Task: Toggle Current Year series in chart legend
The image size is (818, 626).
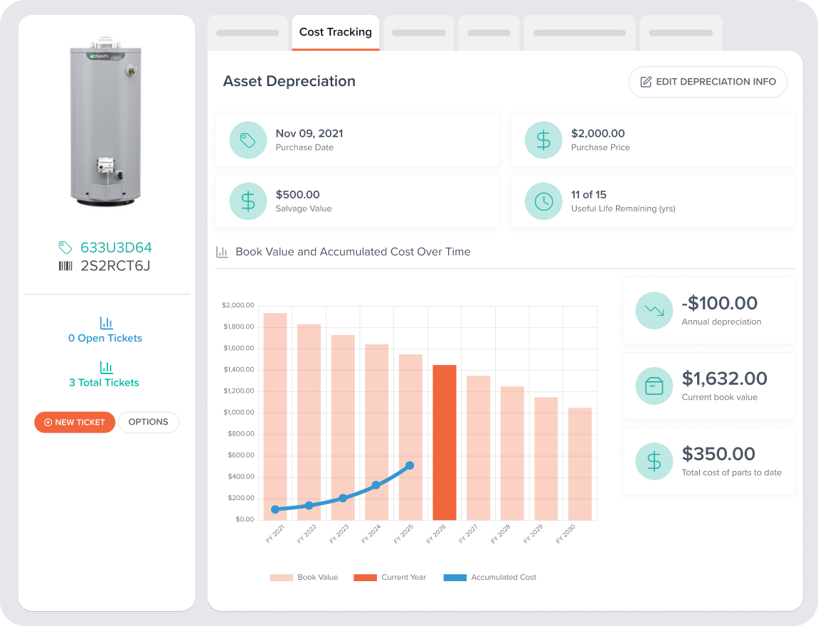Action: tap(390, 578)
